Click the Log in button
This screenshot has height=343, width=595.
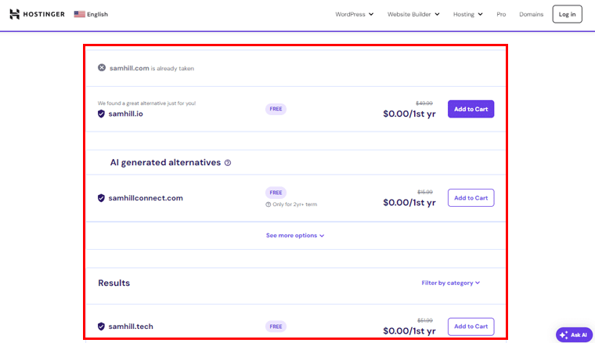[x=567, y=14]
